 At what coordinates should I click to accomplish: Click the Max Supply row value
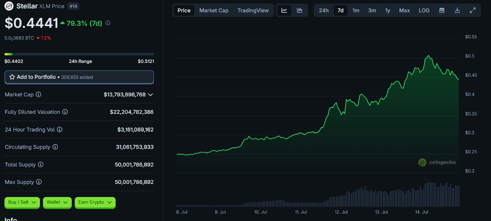pos(134,182)
